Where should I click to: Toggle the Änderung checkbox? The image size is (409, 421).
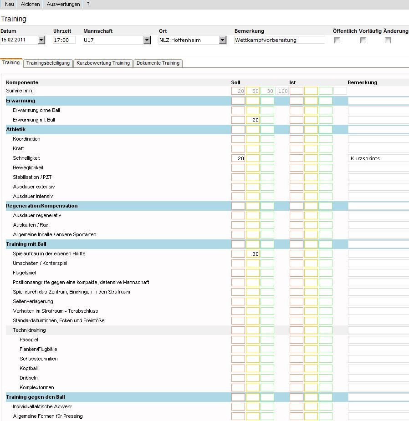point(388,40)
